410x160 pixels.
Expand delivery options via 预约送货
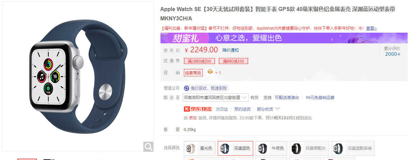[243, 109]
